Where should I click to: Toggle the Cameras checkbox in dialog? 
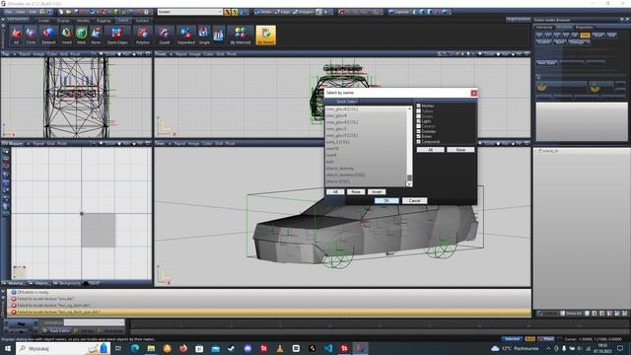pyautogui.click(x=418, y=126)
